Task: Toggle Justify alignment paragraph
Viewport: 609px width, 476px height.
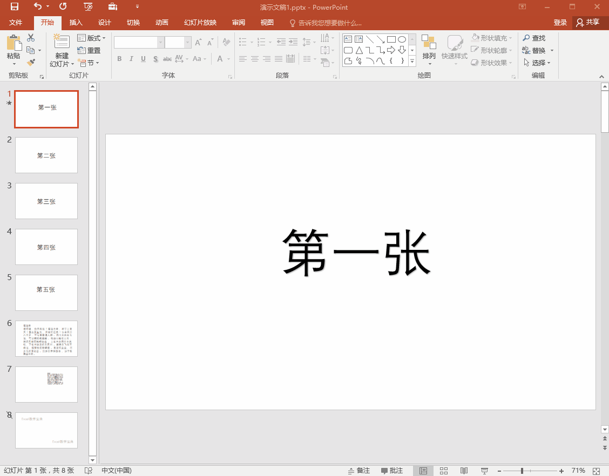Action: coord(279,59)
